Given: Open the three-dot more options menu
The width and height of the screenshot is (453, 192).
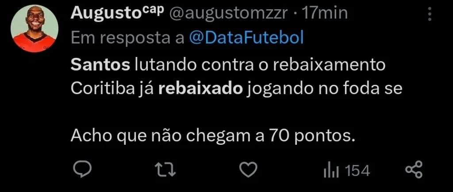Looking at the screenshot, I should [430, 14].
